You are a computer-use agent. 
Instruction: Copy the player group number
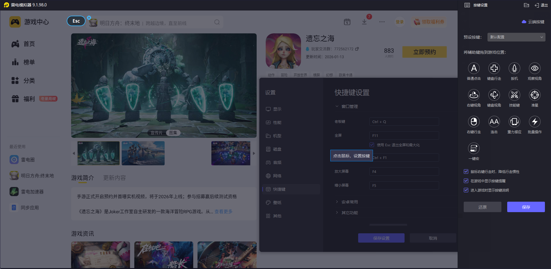[357, 49]
